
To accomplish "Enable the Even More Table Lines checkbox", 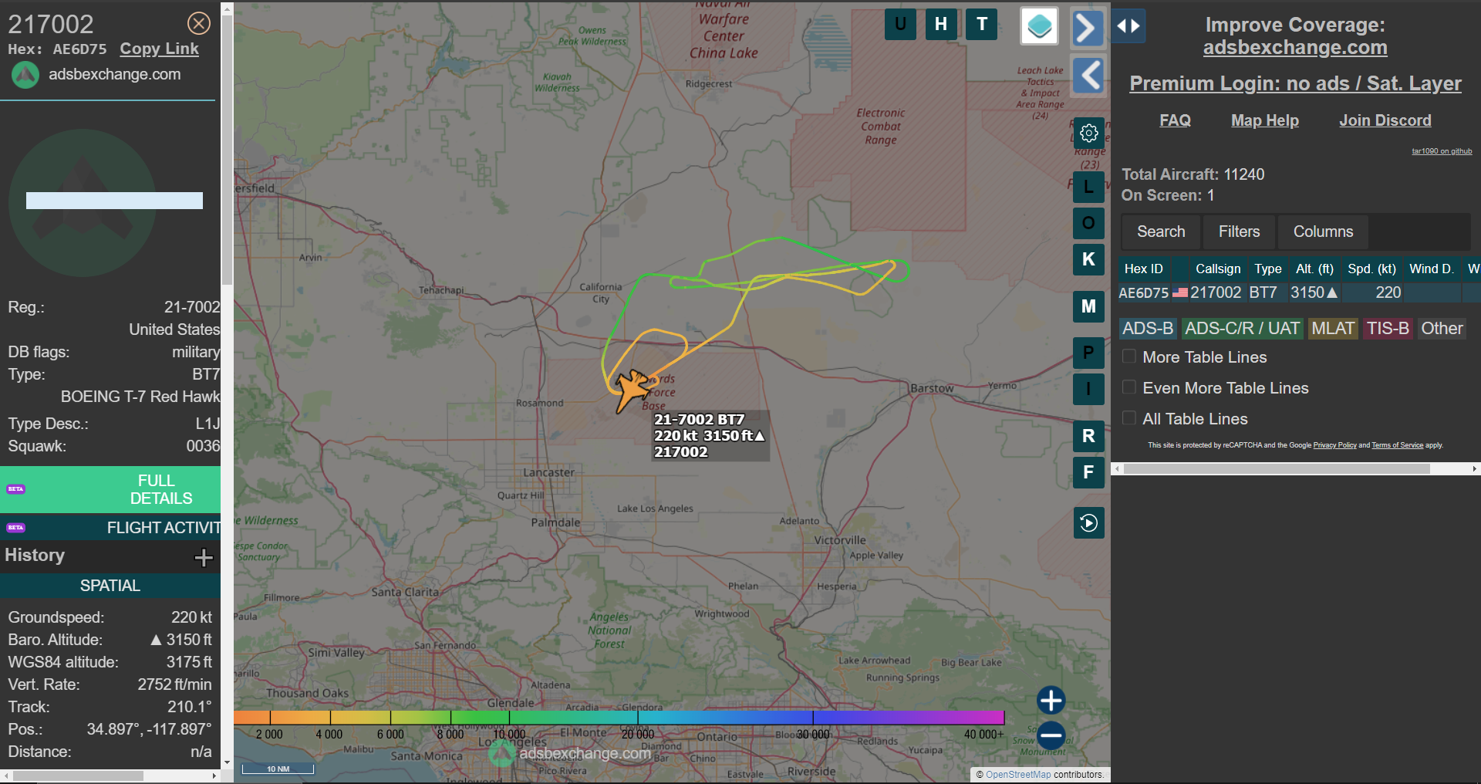I will tap(1129, 387).
